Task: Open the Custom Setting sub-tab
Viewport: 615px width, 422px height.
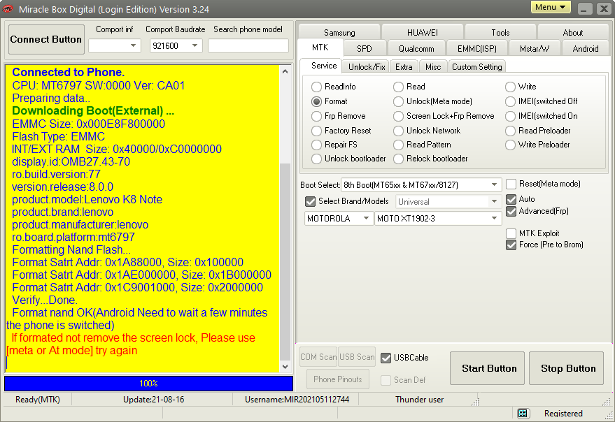Action: click(477, 66)
